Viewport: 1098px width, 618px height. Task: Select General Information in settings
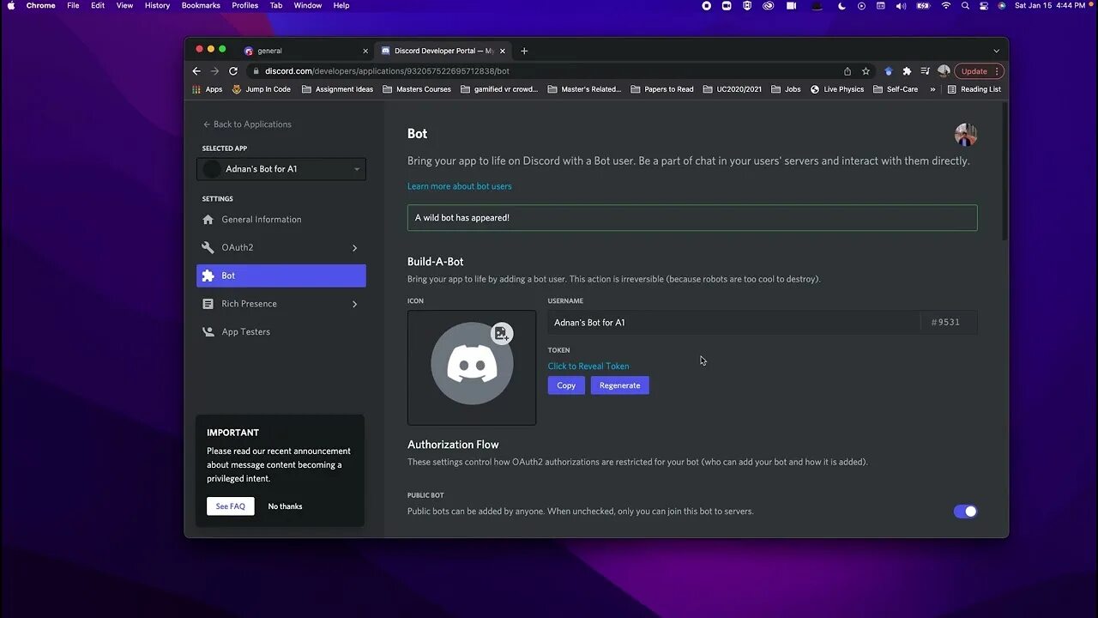[281, 220]
